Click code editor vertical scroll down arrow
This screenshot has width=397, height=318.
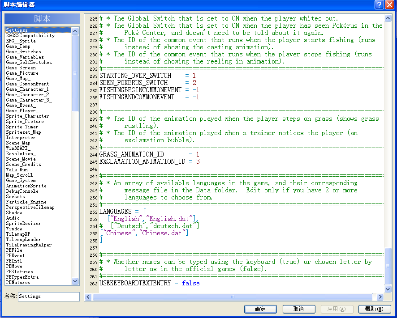click(388, 289)
